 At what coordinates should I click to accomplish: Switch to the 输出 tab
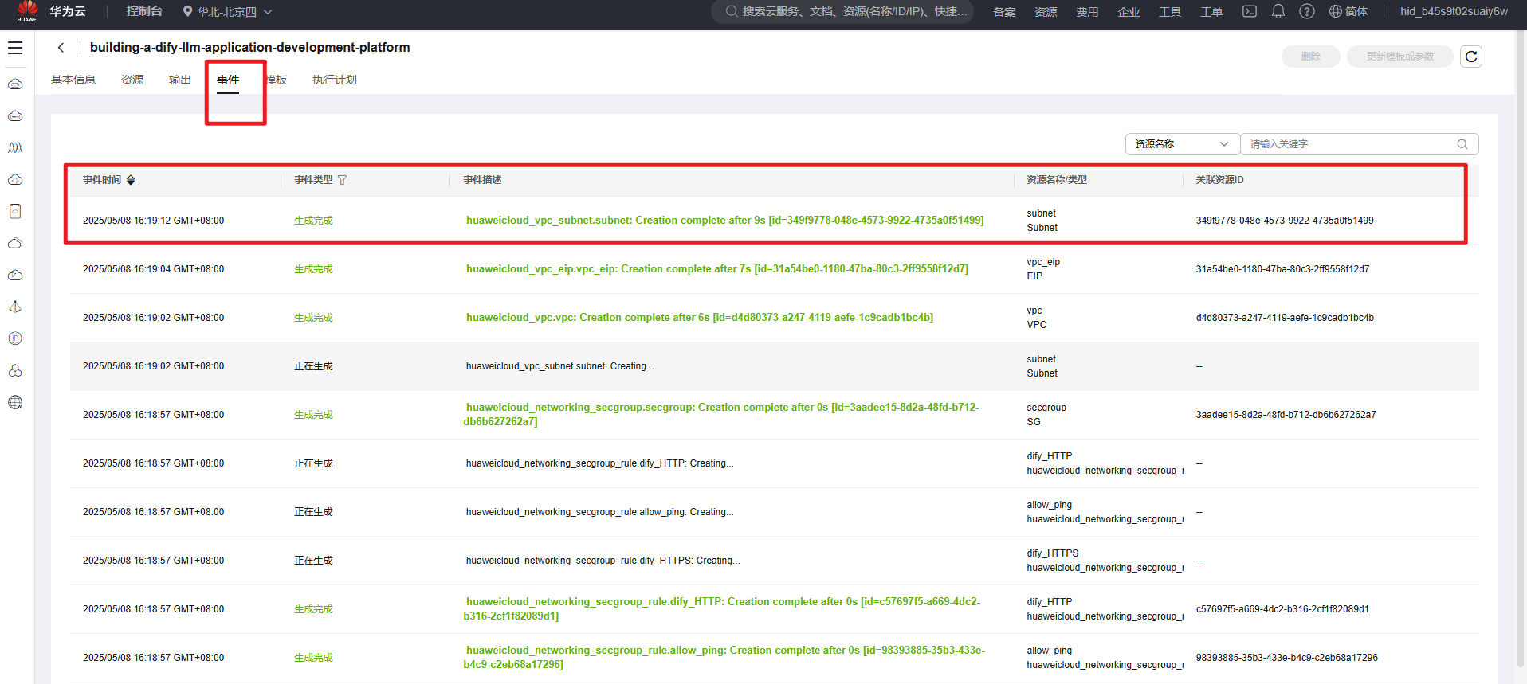pyautogui.click(x=180, y=80)
